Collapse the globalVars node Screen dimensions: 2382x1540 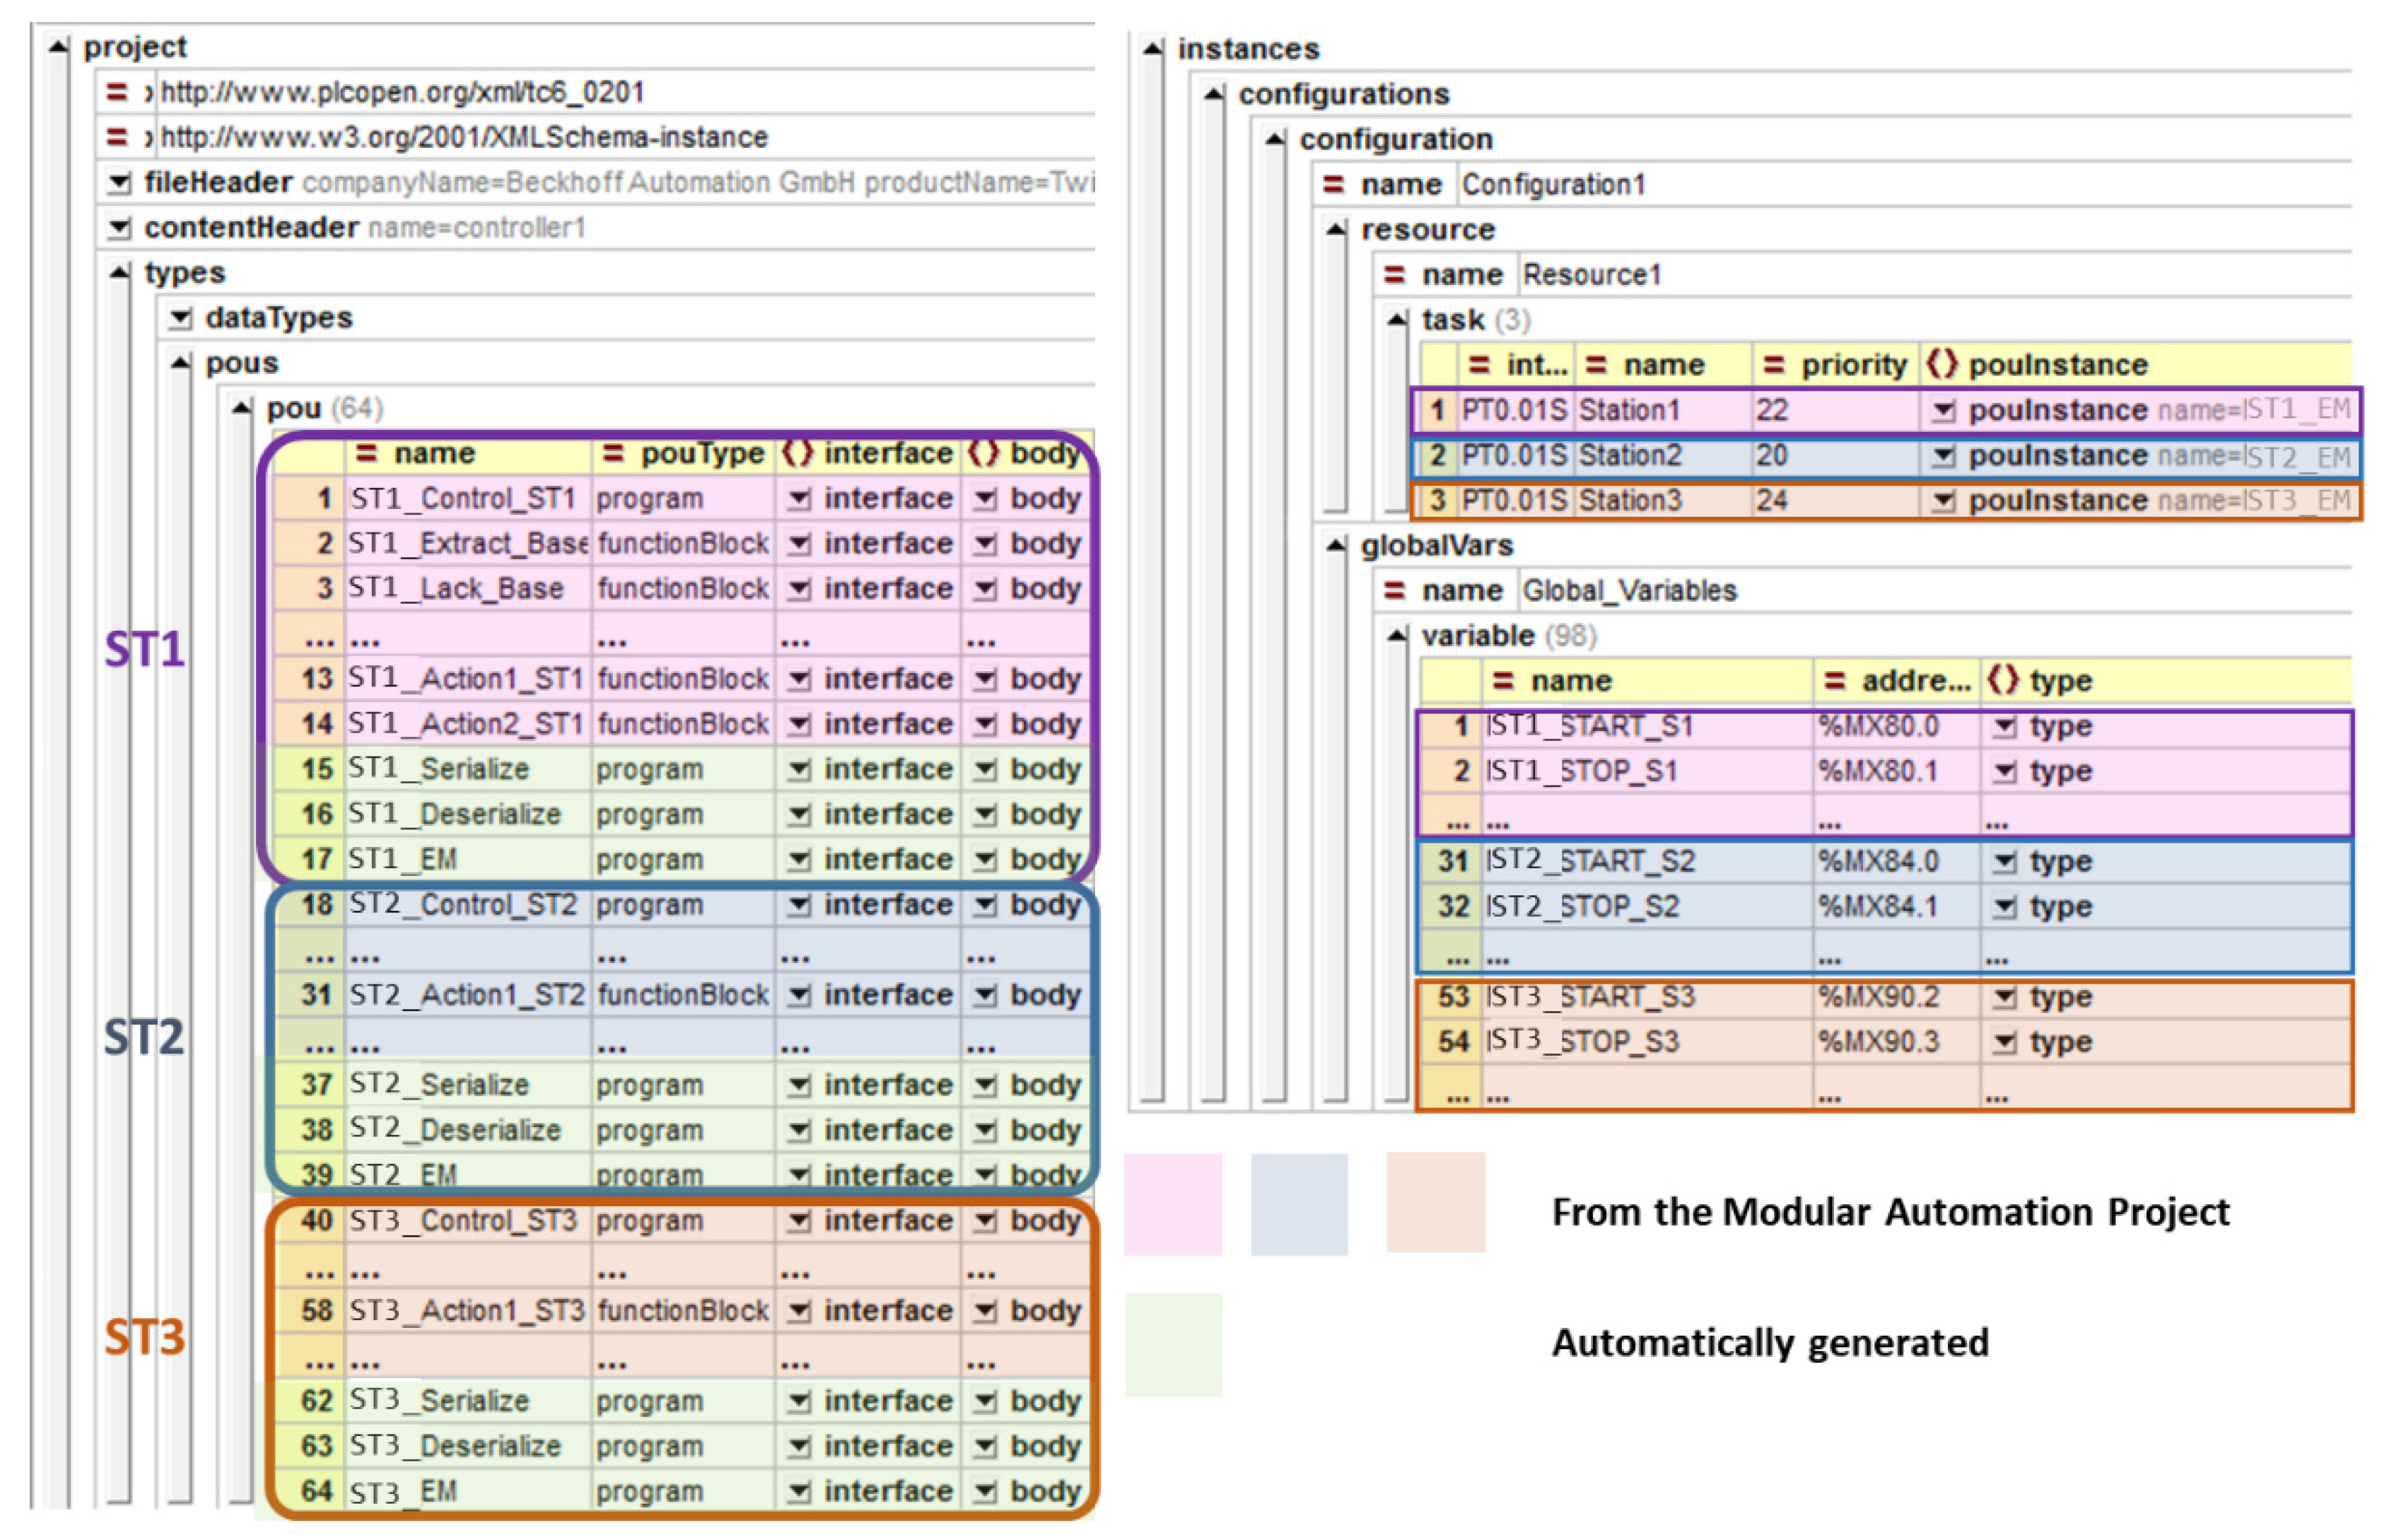pos(1336,545)
